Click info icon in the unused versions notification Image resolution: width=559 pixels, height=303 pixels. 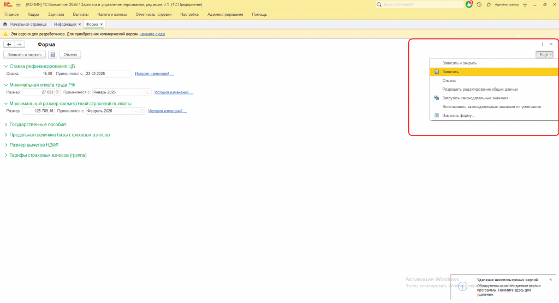coord(462,286)
